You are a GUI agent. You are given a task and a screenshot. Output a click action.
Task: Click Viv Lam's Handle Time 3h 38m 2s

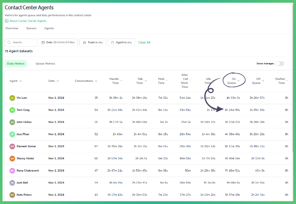click(116, 98)
